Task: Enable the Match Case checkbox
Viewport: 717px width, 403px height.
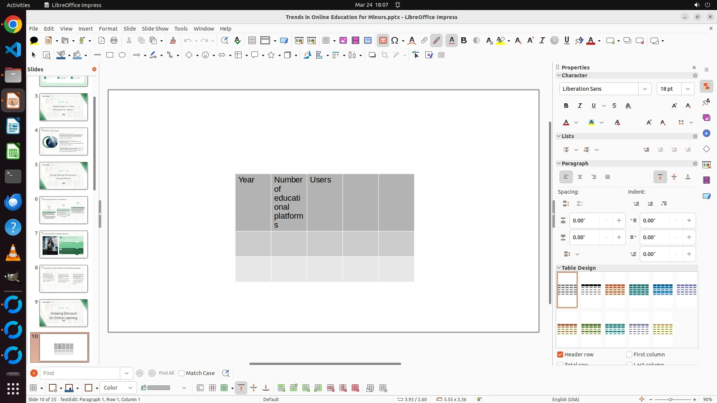Action: (181, 373)
